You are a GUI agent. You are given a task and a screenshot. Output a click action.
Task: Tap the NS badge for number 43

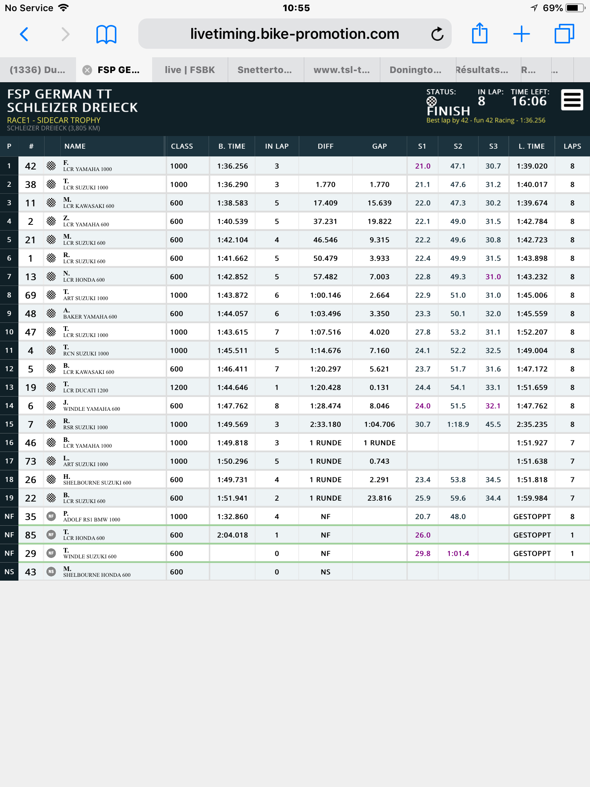(x=51, y=572)
